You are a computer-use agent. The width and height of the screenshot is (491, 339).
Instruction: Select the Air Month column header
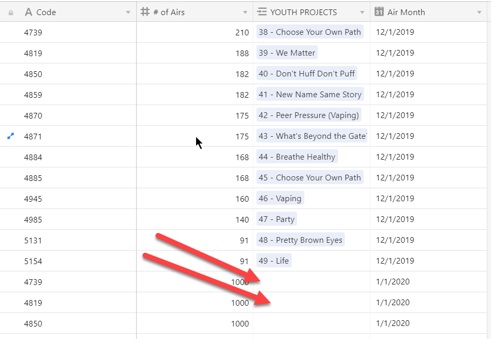tap(429, 12)
